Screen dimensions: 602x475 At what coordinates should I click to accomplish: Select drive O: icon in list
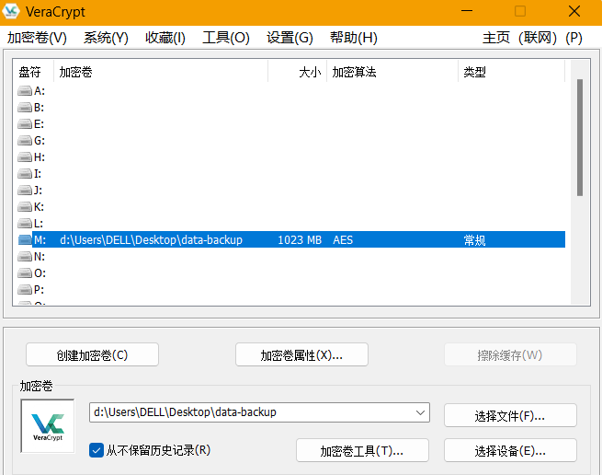25,273
